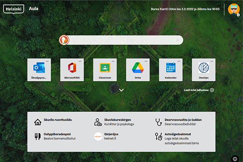This screenshot has width=243, height=162.
Task: Click the stethoscope health icon
Action: (158, 122)
